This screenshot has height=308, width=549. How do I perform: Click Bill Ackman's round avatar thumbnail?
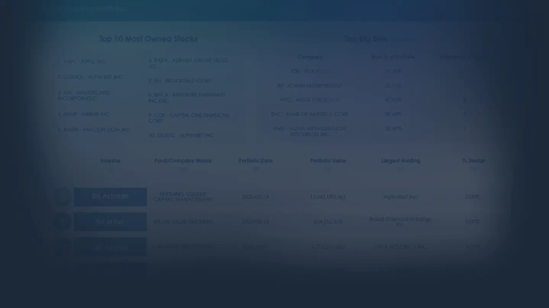62,197
